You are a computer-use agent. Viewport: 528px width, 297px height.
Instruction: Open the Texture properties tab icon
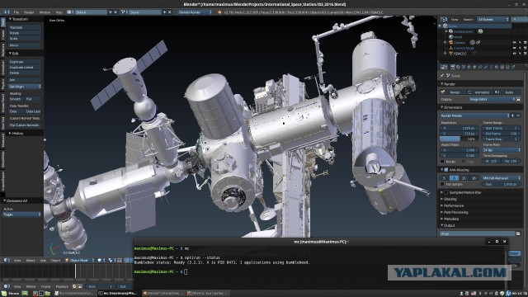point(502,68)
